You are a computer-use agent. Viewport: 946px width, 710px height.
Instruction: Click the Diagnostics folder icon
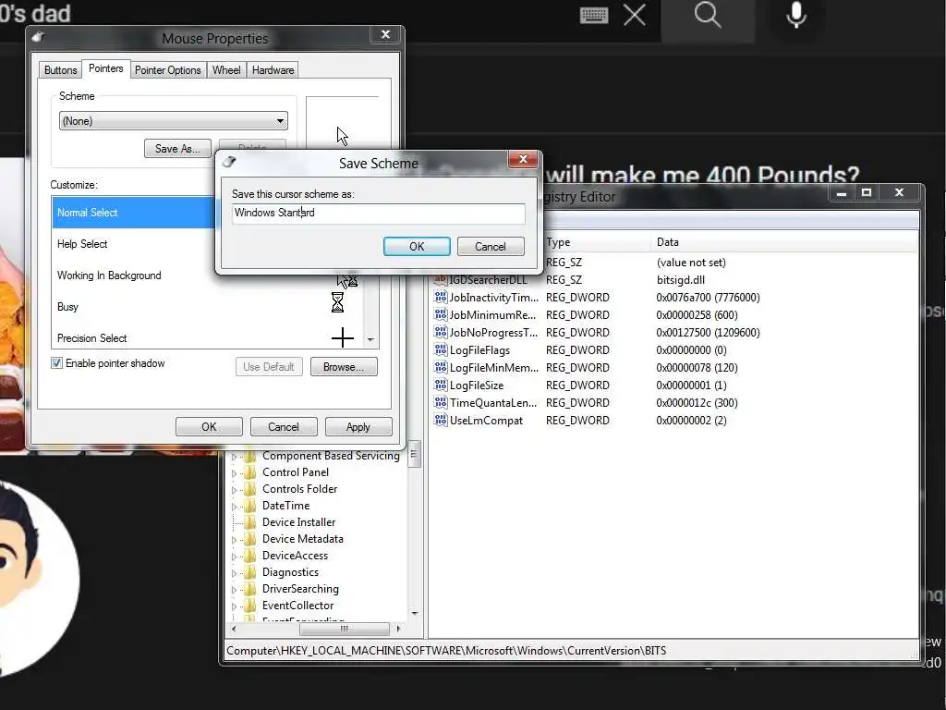(x=249, y=571)
